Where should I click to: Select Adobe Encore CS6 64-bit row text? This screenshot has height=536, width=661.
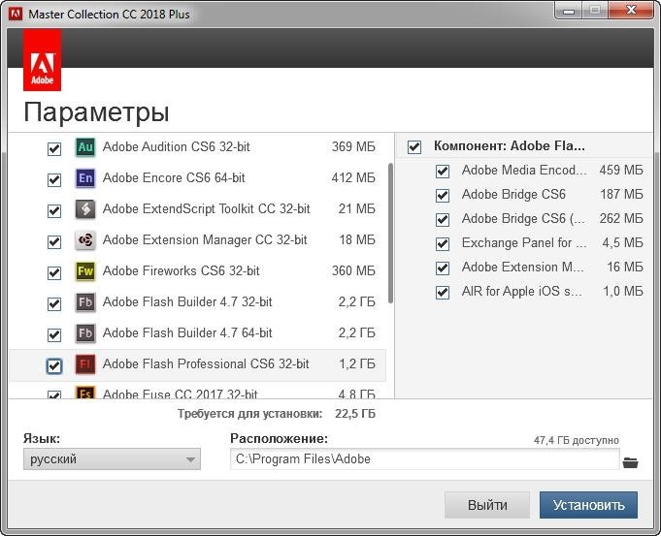coord(174,178)
